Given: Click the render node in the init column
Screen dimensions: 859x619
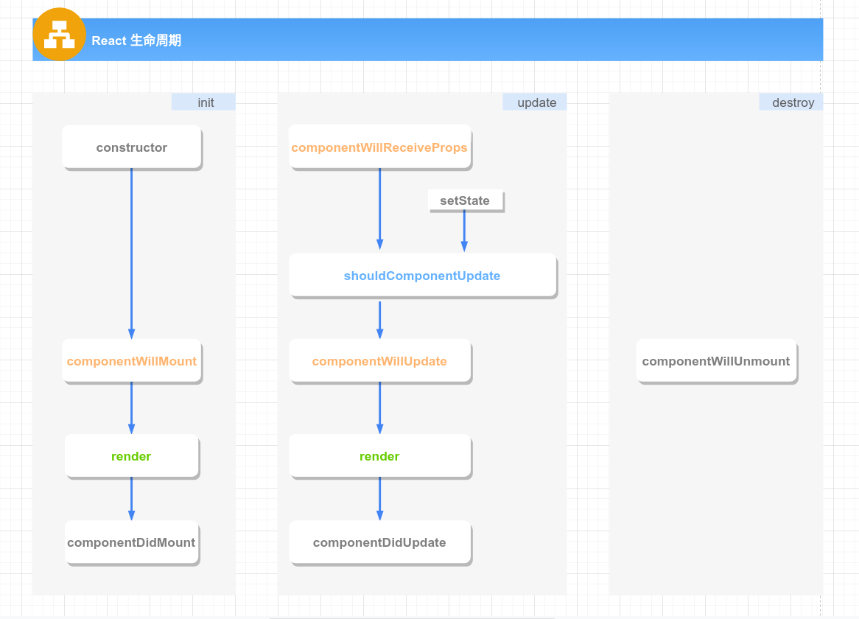Looking at the screenshot, I should click(x=132, y=456).
